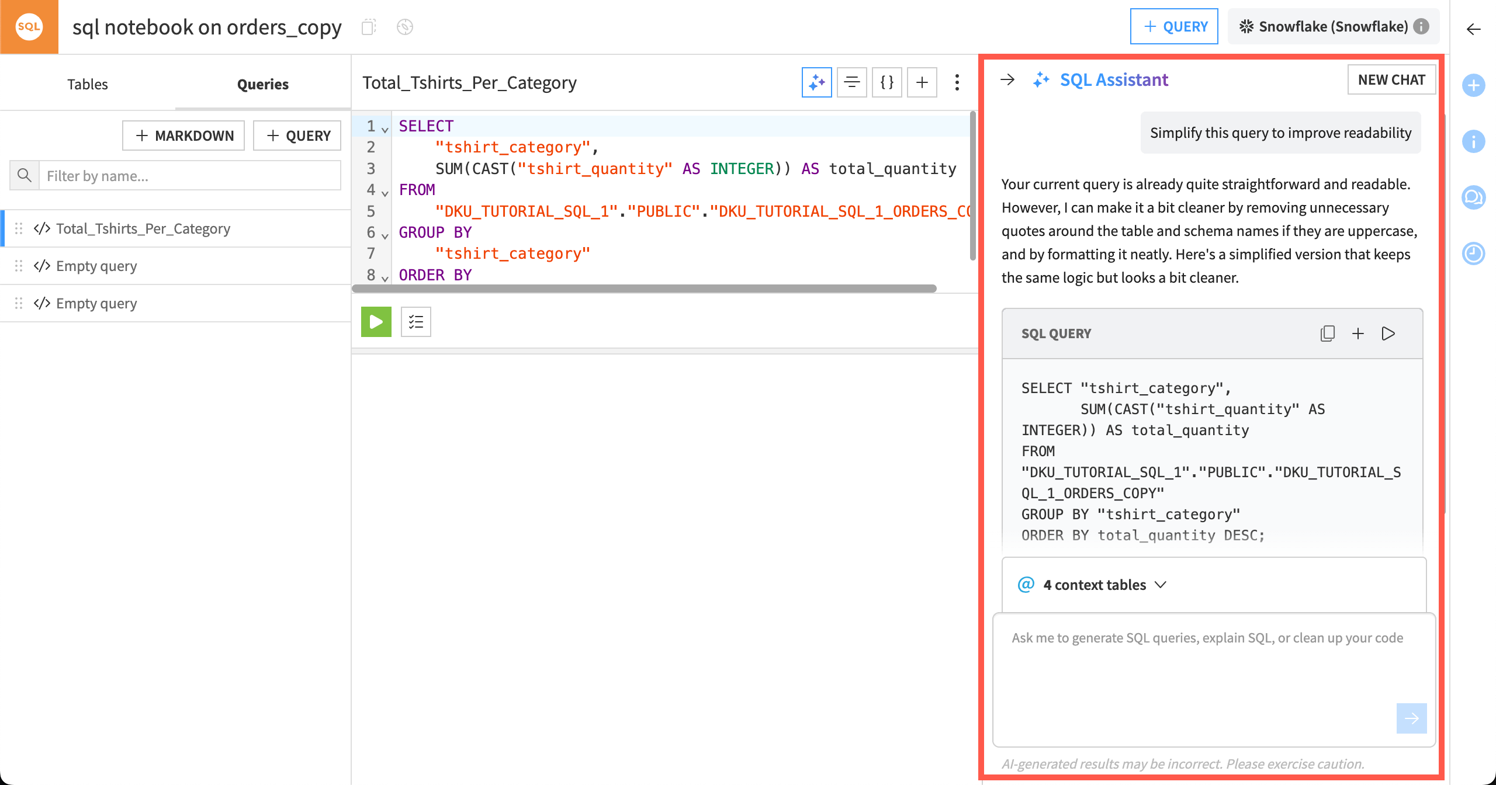This screenshot has width=1496, height=785.
Task: Open the variables {} editor icon
Action: 886,82
